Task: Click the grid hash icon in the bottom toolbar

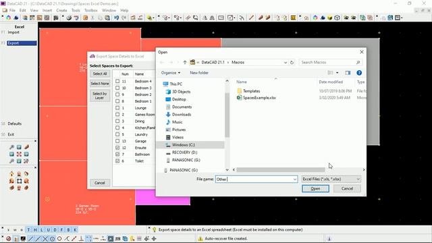Action: click(x=140, y=238)
